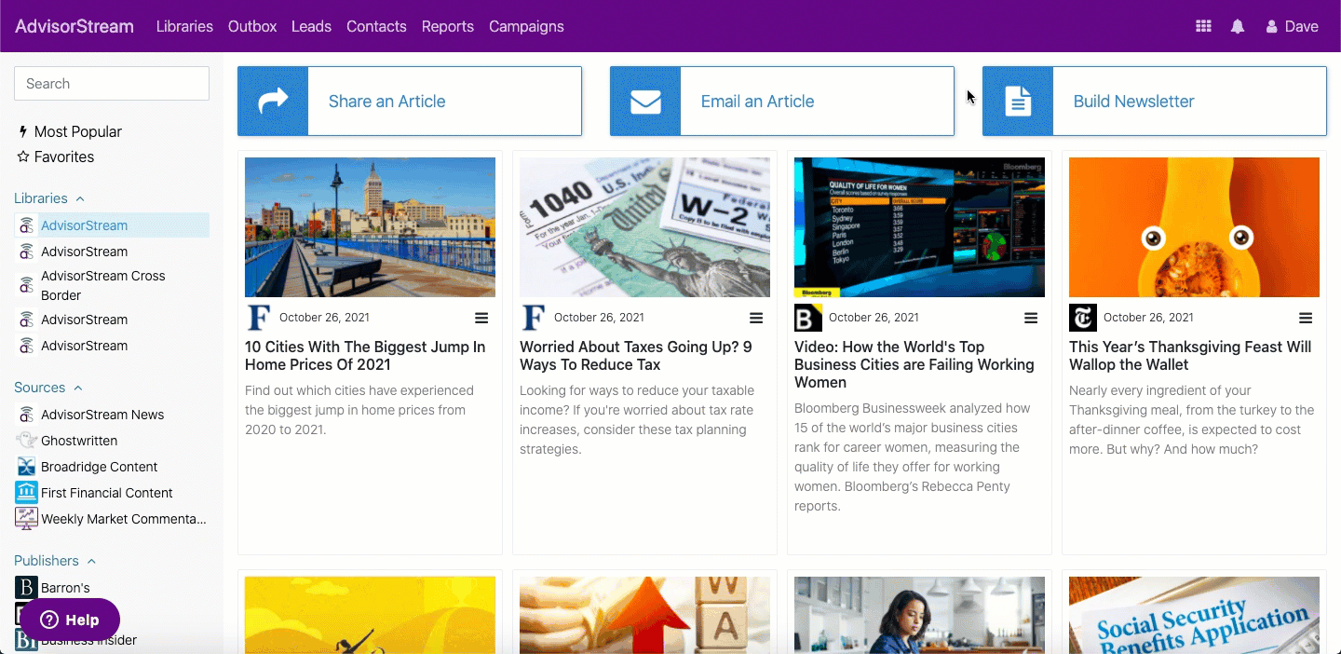This screenshot has width=1341, height=654.
Task: Open Video: How the World's Top Business Cities
Action: (x=914, y=364)
